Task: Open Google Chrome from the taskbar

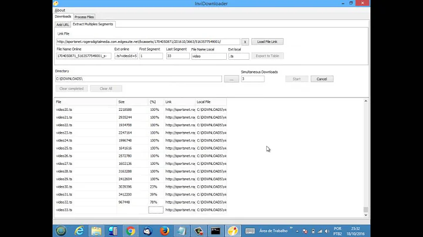Action: [130, 231]
